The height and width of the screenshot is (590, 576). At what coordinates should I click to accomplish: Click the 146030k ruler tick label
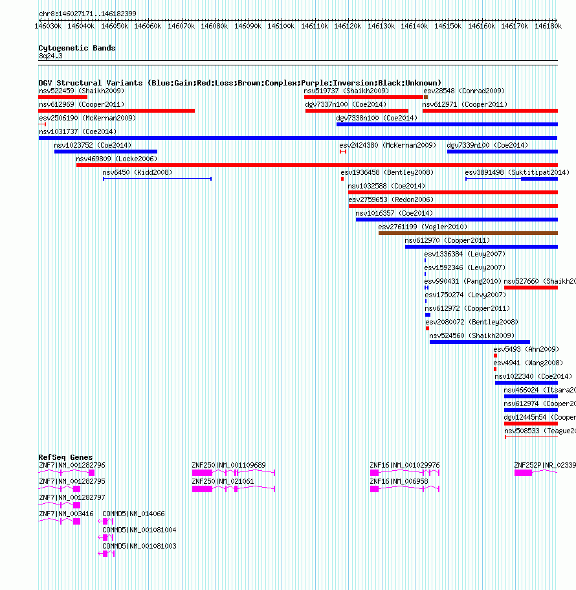(48, 27)
